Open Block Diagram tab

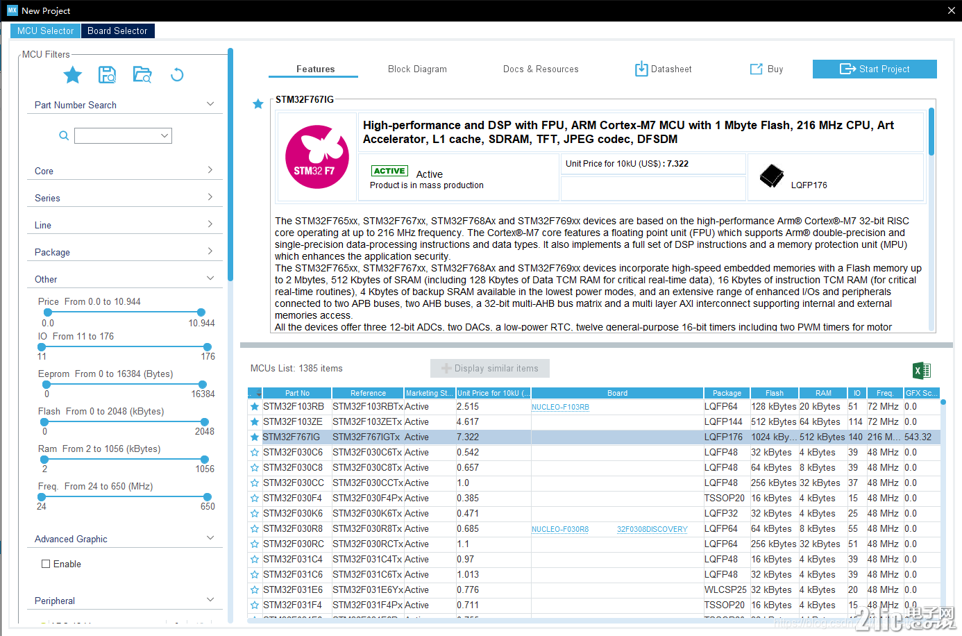click(x=417, y=69)
